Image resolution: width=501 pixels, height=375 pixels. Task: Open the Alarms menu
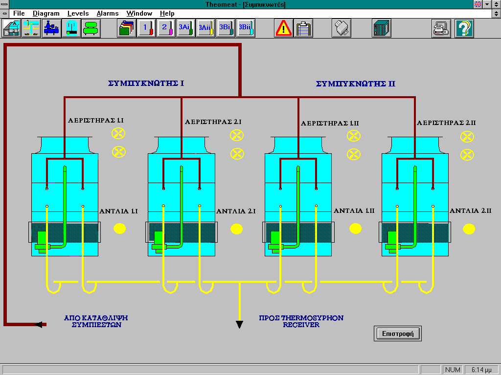pos(107,14)
